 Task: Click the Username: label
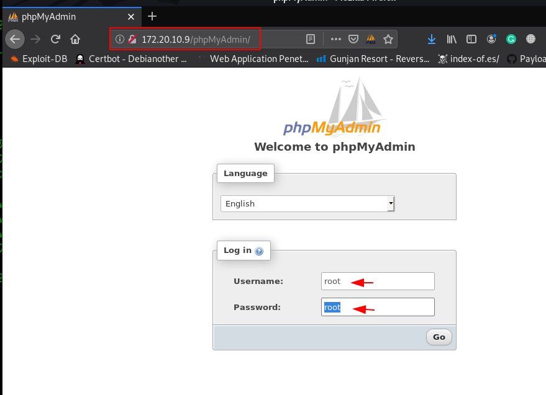[258, 282]
